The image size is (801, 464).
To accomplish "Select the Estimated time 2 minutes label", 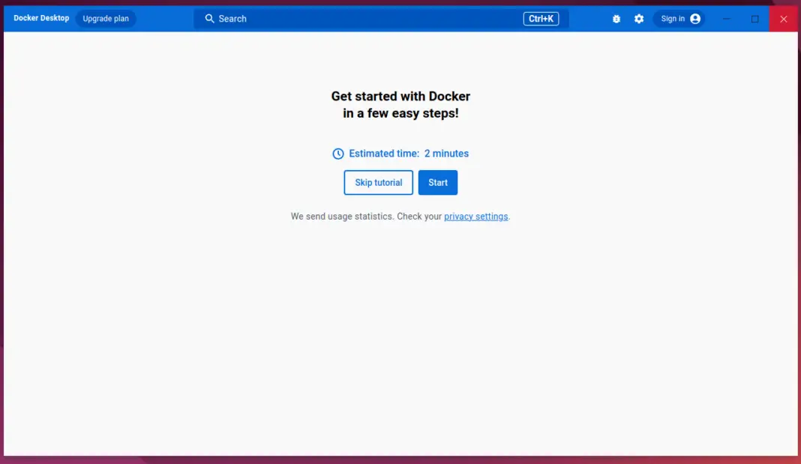I will tap(408, 153).
